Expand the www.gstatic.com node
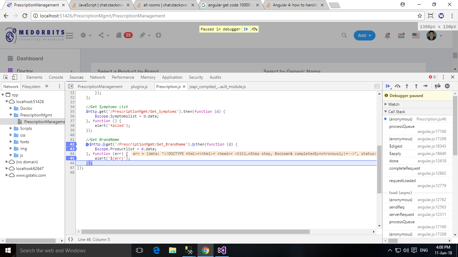 pos(7,175)
